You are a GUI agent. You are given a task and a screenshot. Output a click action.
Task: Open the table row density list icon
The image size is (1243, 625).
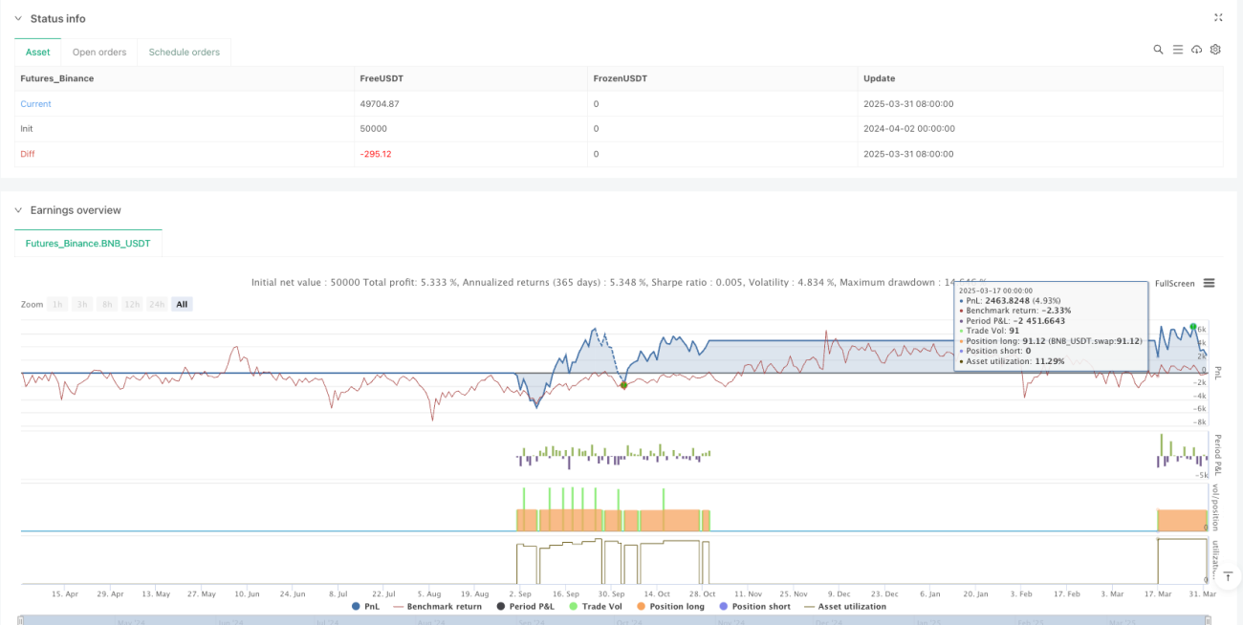coord(1177,50)
